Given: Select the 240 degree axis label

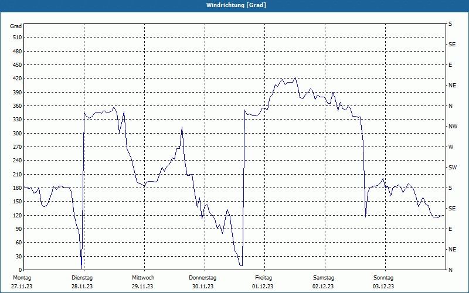Looking at the screenshot, I should pyautogui.click(x=18, y=161).
